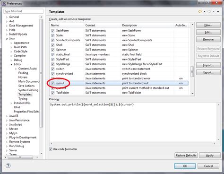Click the Import... button
This screenshot has height=174, width=224.
point(208,65)
